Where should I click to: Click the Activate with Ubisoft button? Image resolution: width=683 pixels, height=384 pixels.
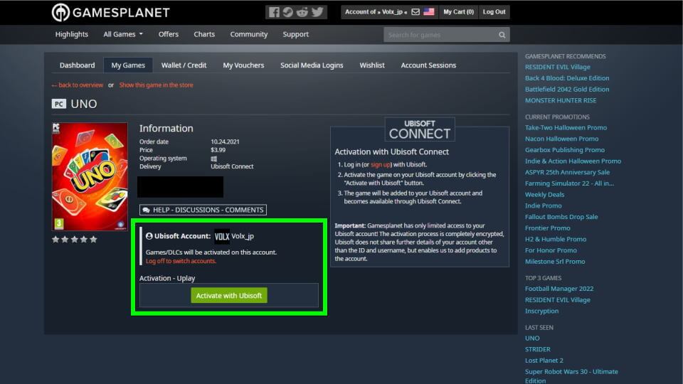point(229,296)
